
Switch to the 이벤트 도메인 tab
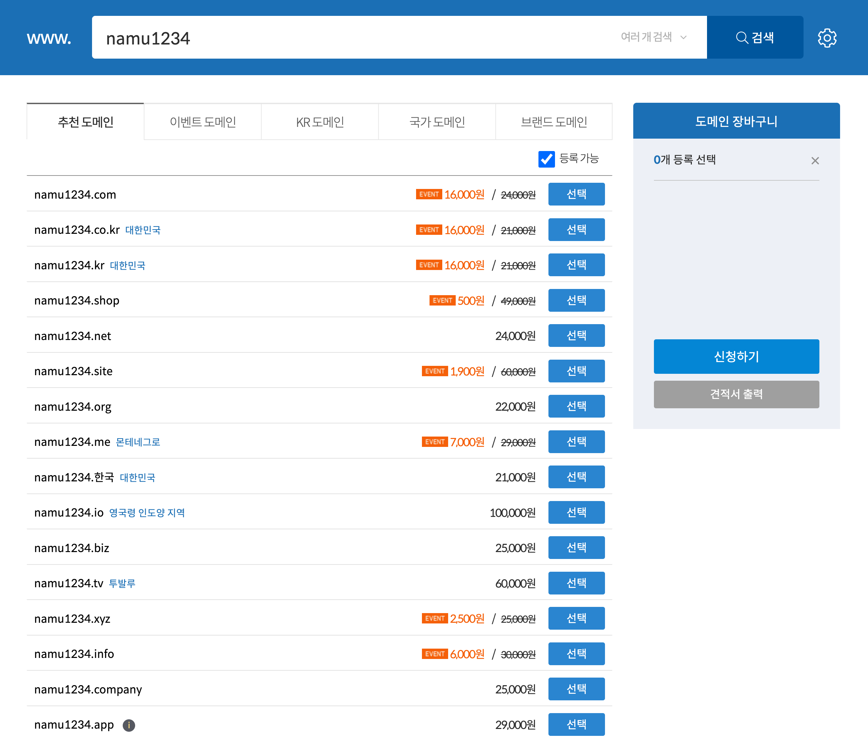point(203,122)
